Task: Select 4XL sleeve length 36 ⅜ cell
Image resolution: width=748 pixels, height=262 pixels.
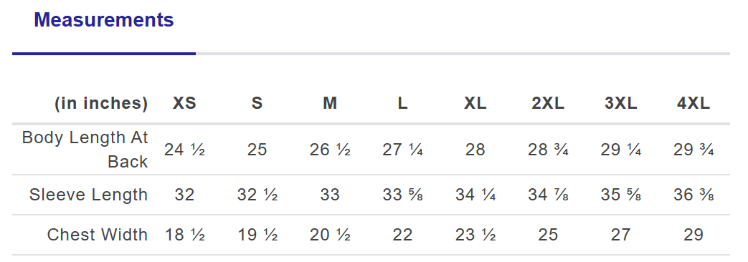Action: (x=694, y=195)
